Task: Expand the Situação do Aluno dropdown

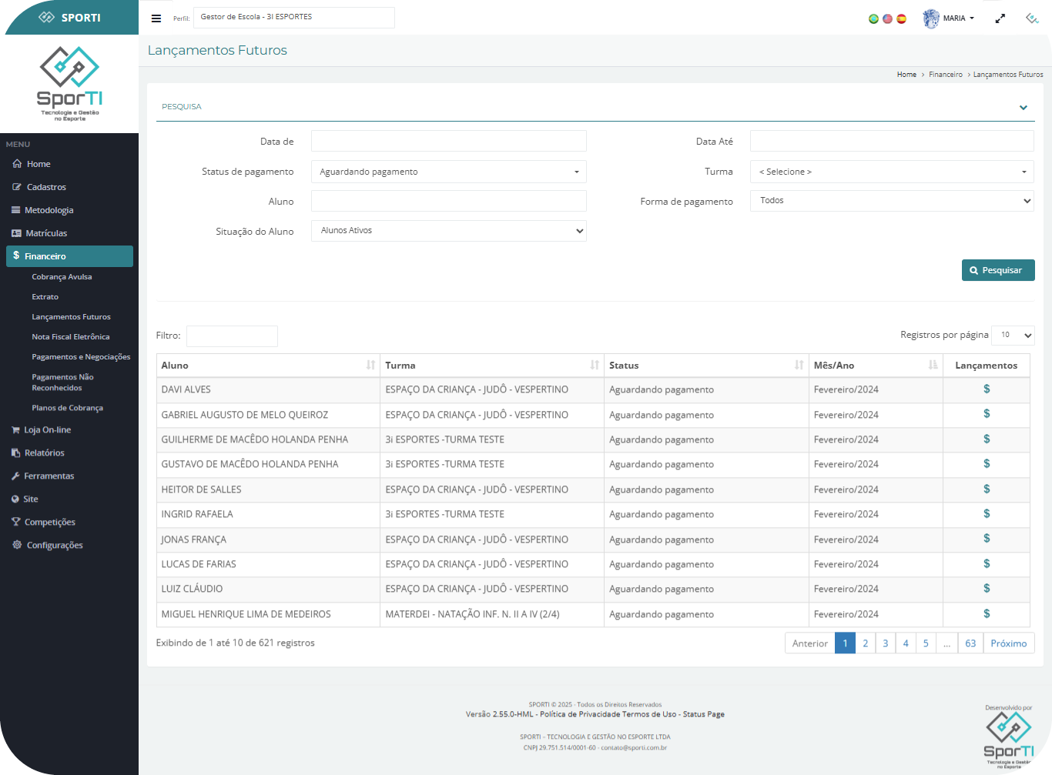Action: click(448, 231)
